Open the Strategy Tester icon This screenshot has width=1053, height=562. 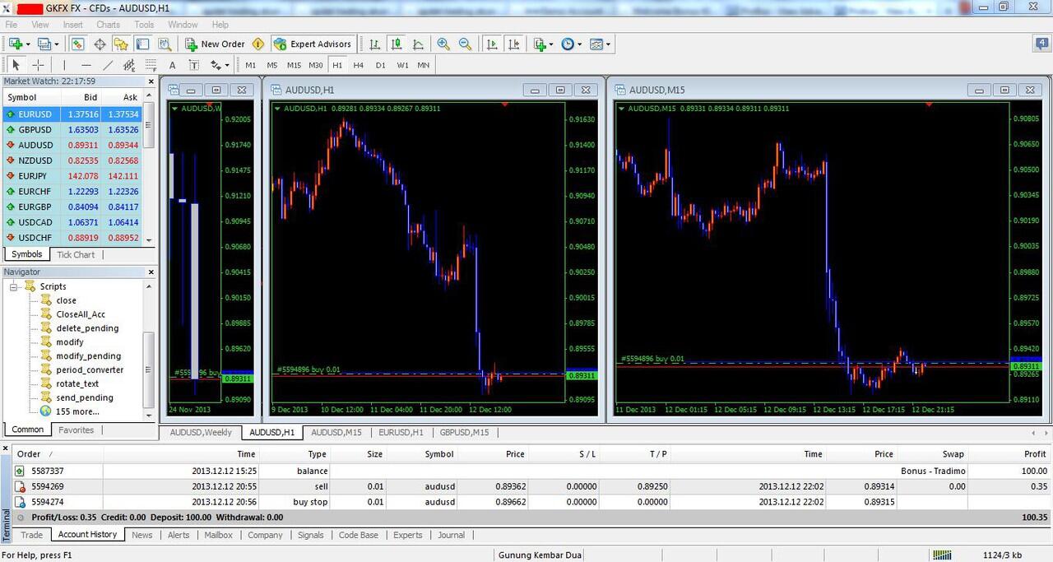164,44
